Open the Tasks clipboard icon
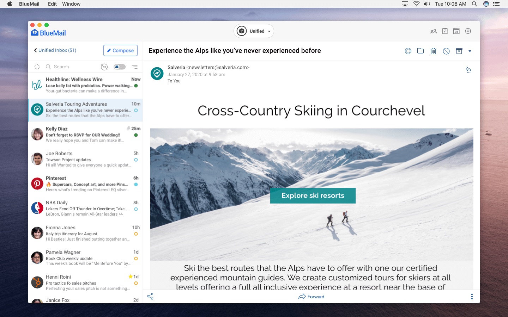The image size is (508, 317). [445, 31]
